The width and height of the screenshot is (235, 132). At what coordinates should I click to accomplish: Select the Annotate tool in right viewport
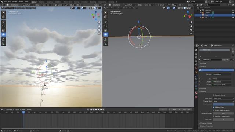pyautogui.click(x=106, y=40)
